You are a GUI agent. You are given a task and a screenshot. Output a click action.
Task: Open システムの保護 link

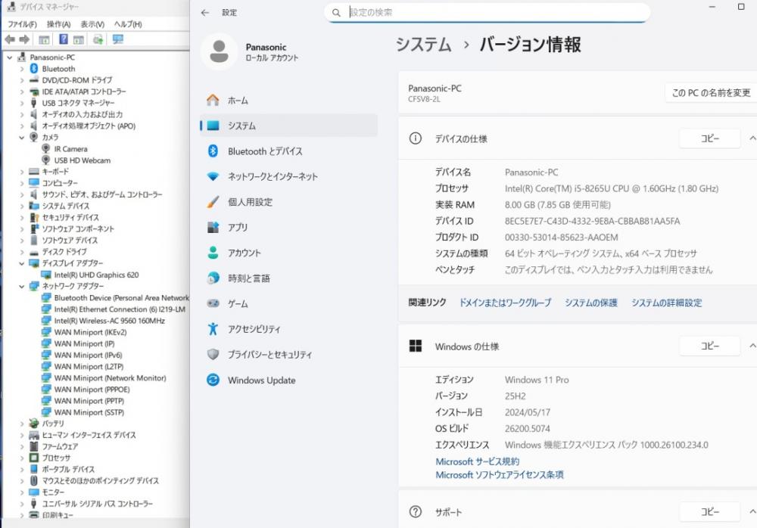tap(591, 303)
